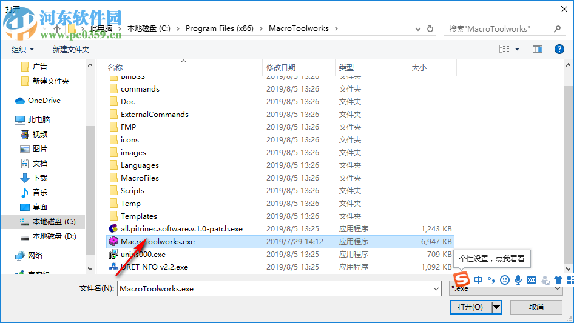Click the unins000.exe uninstaller icon
Image resolution: width=574 pixels, height=323 pixels.
coord(113,255)
